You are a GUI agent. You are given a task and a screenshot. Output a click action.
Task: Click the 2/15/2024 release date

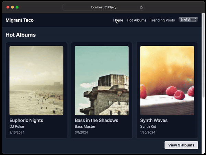[x=17, y=133]
